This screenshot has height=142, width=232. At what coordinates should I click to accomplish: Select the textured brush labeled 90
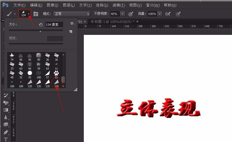[39, 57]
